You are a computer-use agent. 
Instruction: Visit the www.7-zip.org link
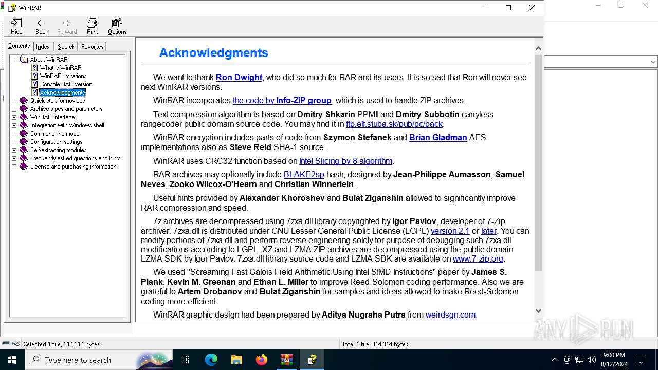[x=478, y=258]
